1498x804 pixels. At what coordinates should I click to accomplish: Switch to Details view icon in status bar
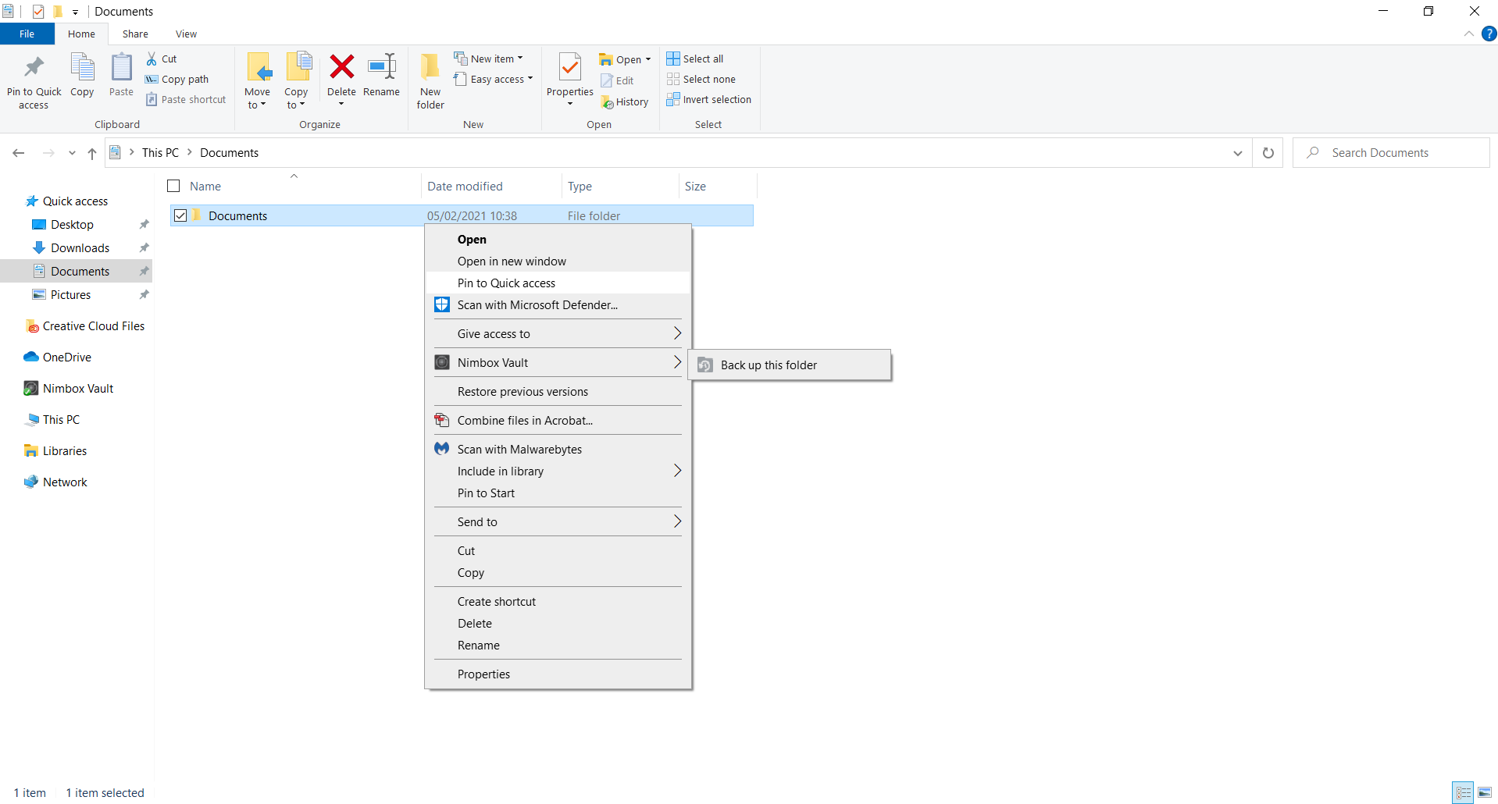point(1464,792)
